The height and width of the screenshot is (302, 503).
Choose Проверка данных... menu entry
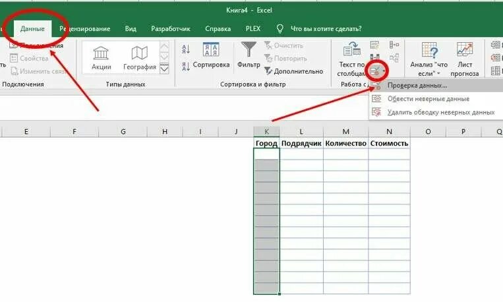[x=436, y=86]
